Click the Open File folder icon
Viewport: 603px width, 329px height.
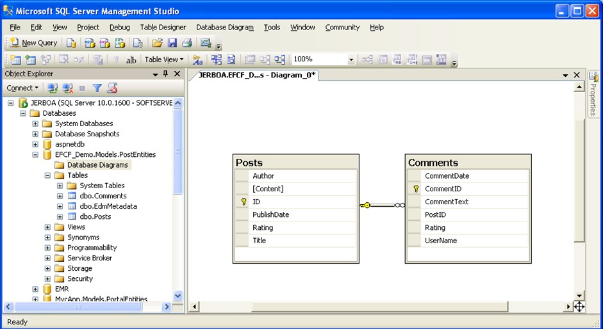157,43
